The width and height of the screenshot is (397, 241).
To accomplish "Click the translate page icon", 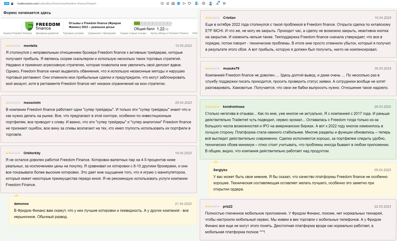I will (x=197, y=4).
